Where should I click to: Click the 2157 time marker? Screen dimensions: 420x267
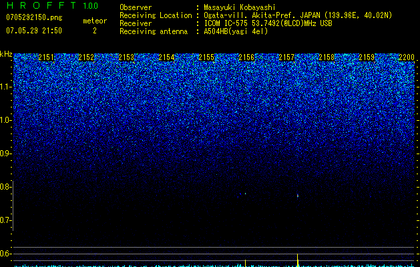(x=286, y=57)
